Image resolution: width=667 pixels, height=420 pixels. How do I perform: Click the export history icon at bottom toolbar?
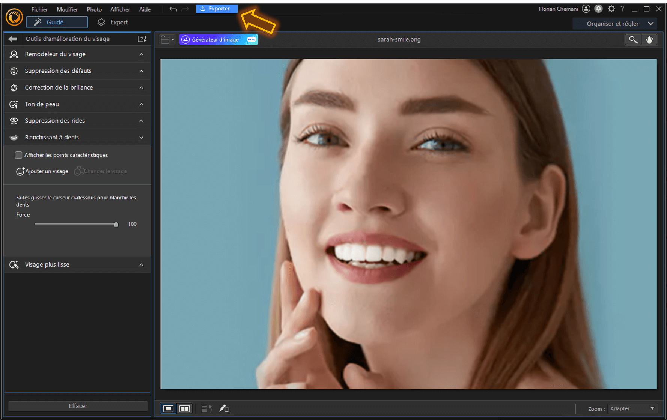click(206, 408)
